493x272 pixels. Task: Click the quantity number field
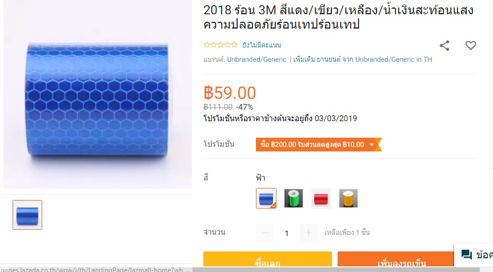286,233
